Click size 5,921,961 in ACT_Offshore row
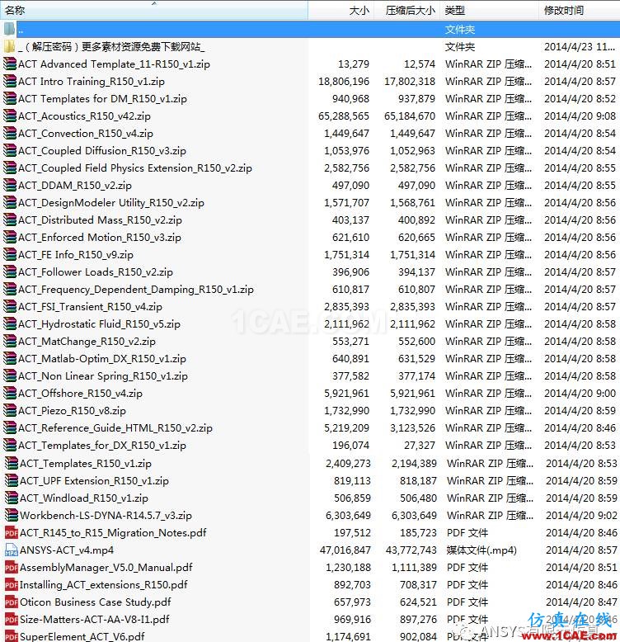This screenshot has height=642, width=620. pyautogui.click(x=346, y=393)
